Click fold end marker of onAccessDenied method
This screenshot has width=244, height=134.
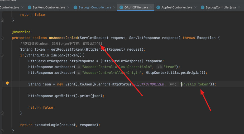(2, 130)
